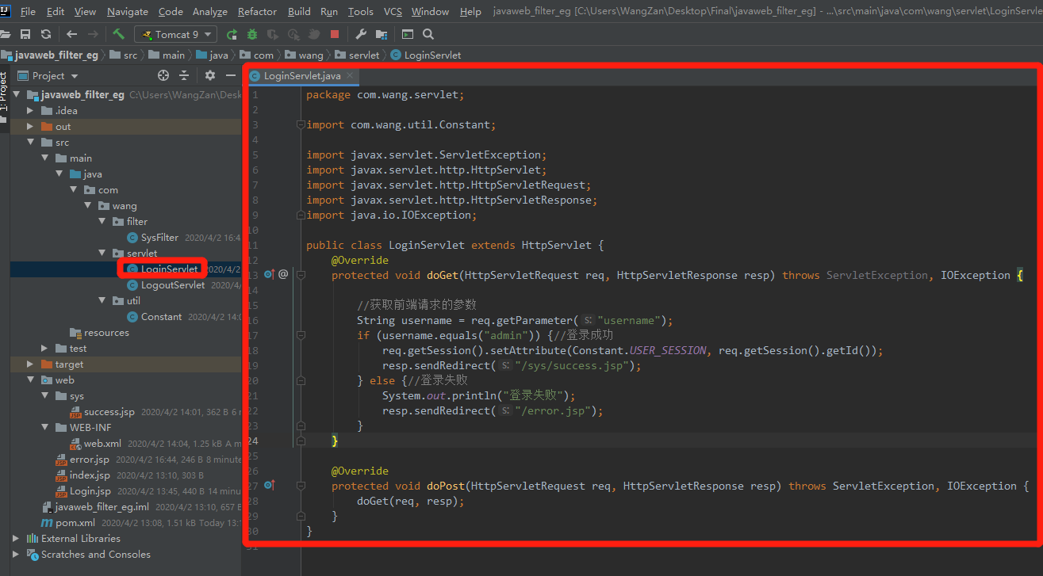Click the javaweb_filter_eg breadcrumb
Image resolution: width=1043 pixels, height=576 pixels.
point(50,55)
